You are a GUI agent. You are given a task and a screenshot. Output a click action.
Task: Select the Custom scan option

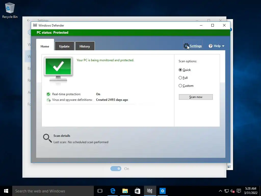point(186,86)
